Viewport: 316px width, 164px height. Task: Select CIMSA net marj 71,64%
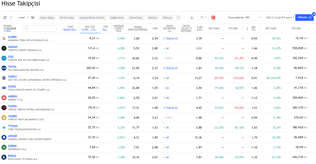pos(219,88)
